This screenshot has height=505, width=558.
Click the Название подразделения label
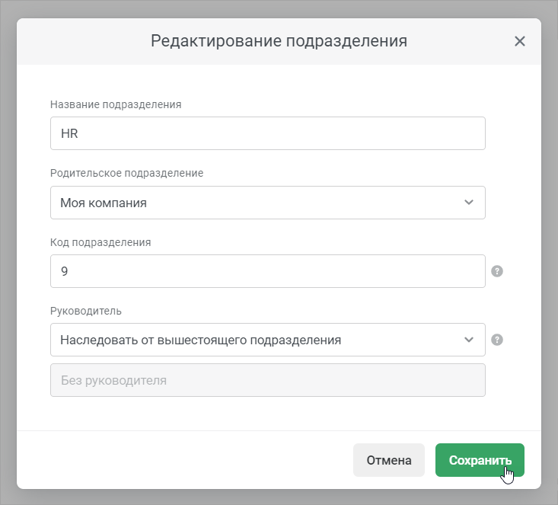pyautogui.click(x=116, y=104)
